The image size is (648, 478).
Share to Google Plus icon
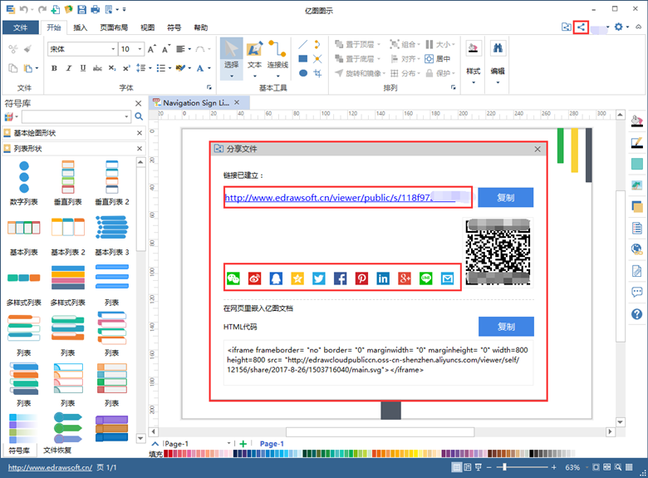coord(405,278)
